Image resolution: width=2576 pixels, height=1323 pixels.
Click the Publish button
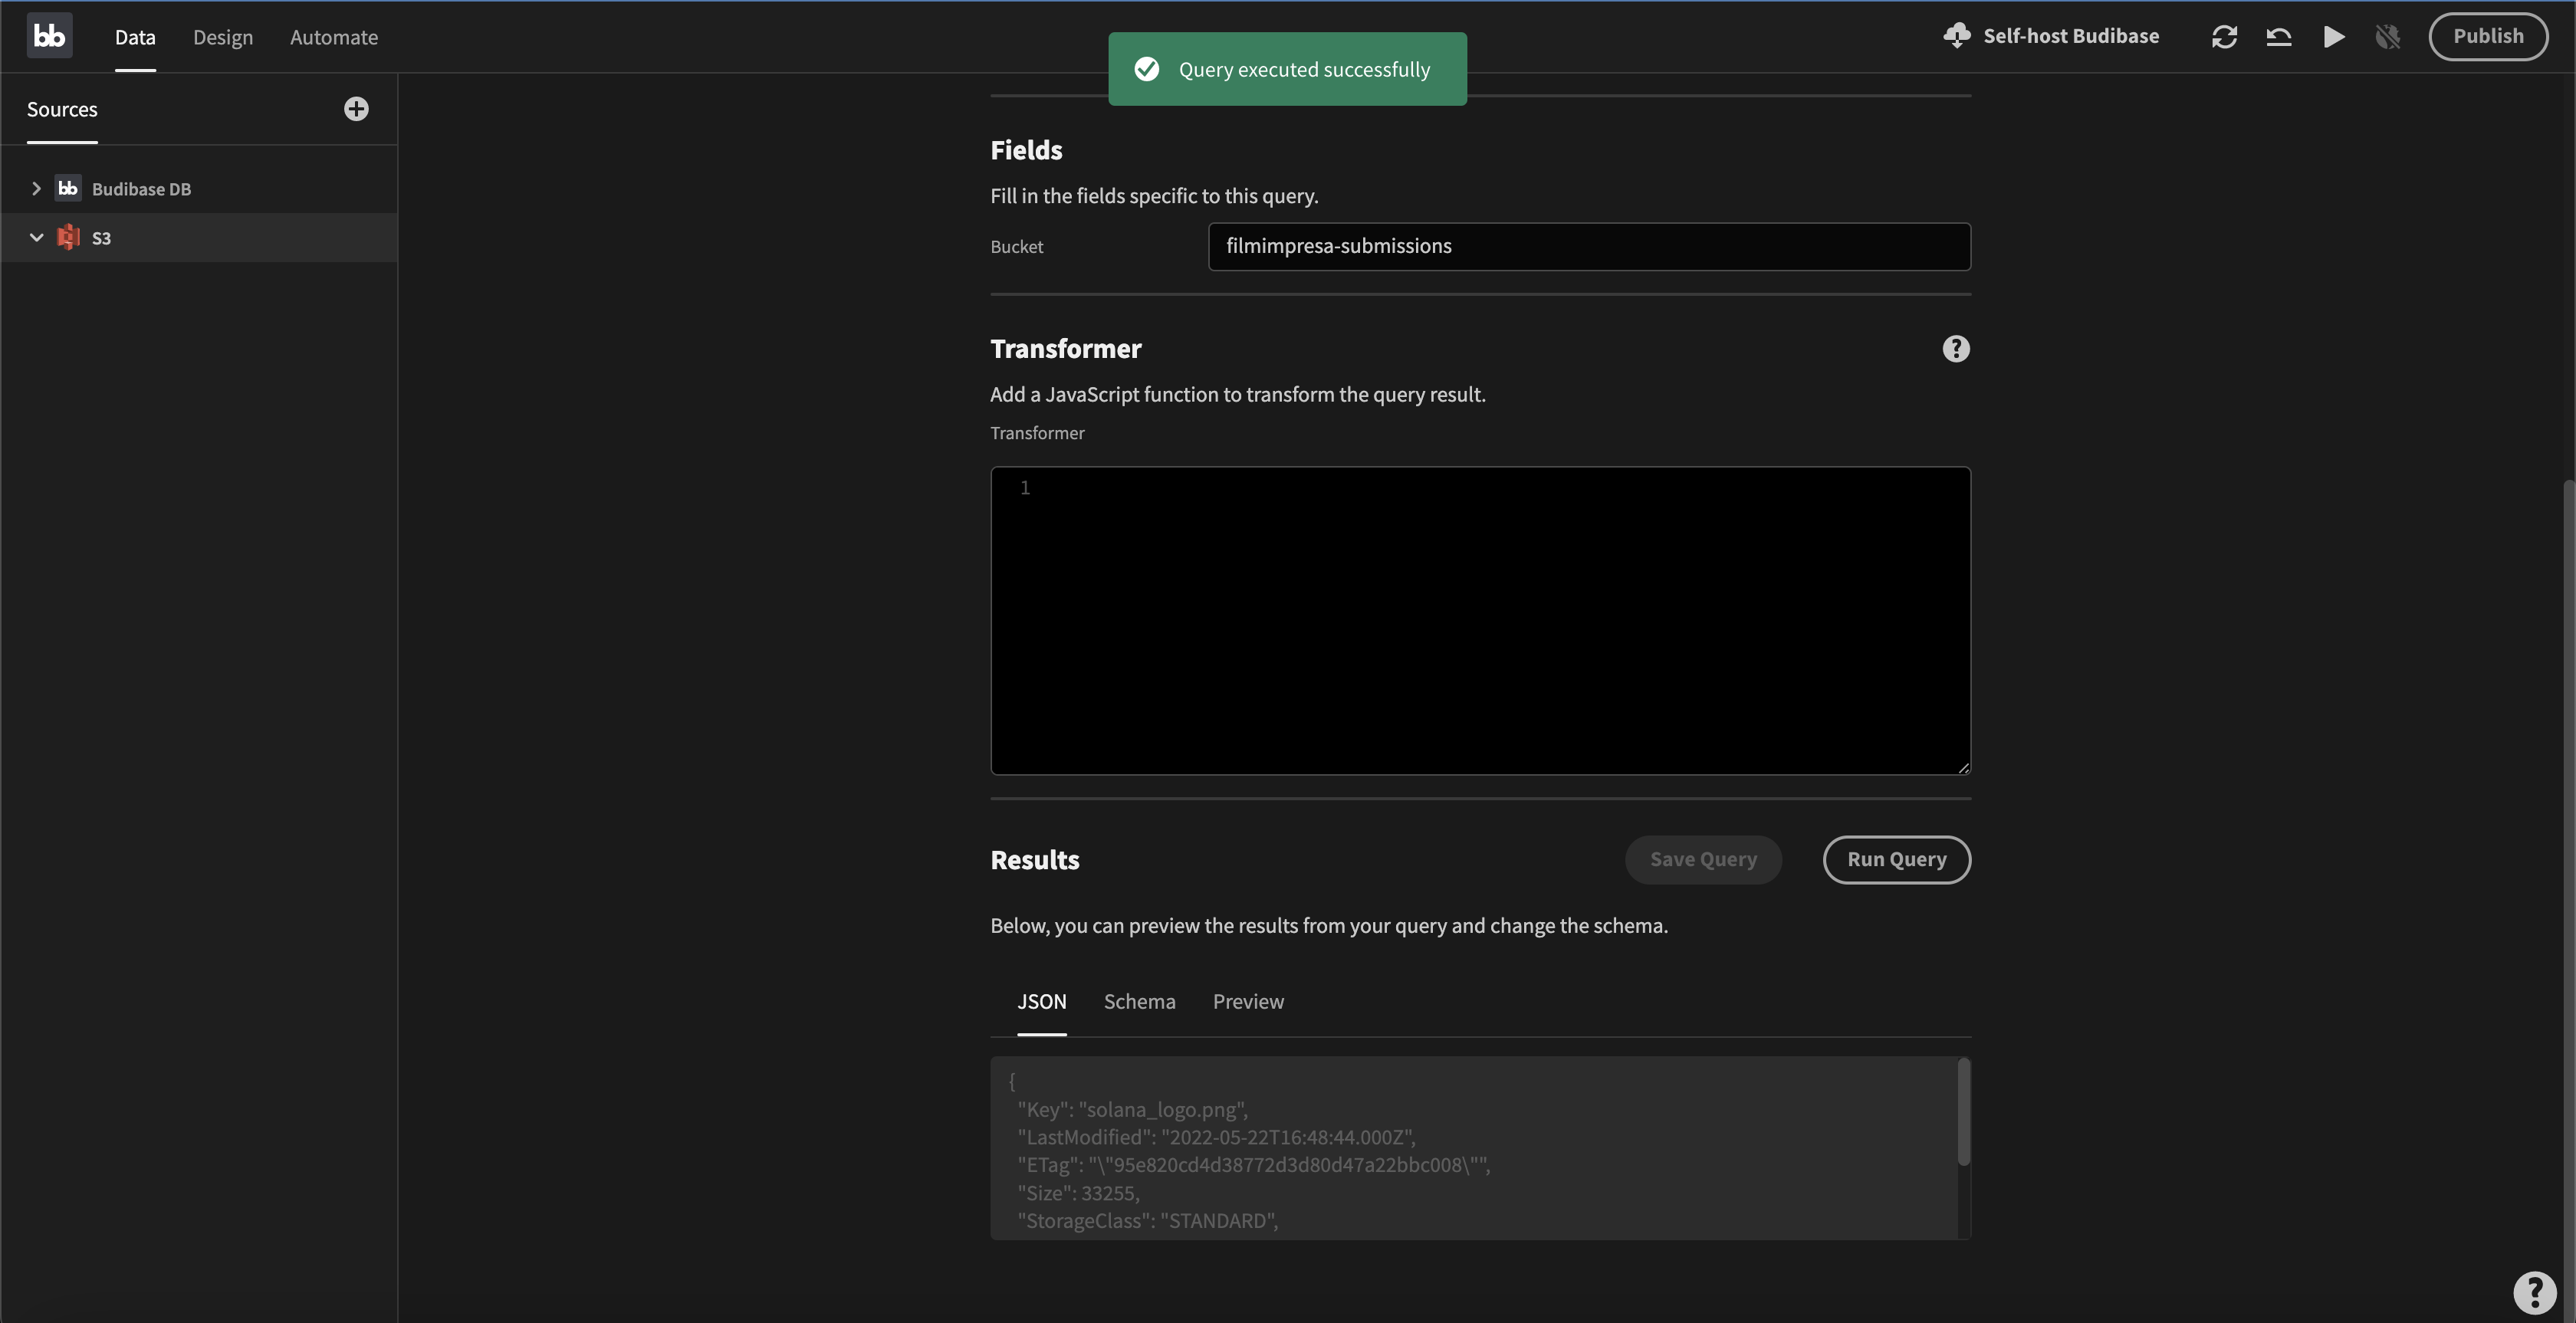coord(2487,36)
